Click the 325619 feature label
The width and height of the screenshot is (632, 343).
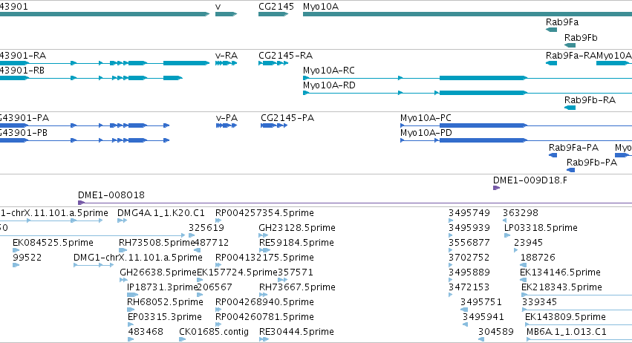click(x=206, y=228)
